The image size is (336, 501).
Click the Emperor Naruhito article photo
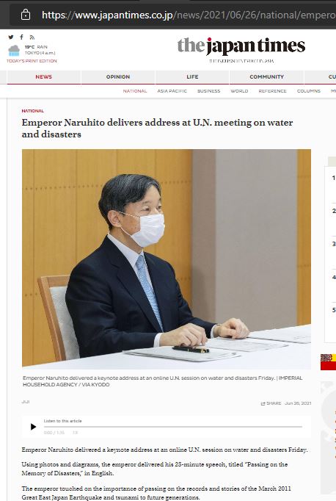167,258
